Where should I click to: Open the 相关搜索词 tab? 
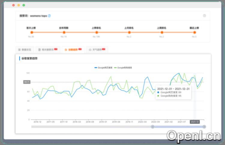pyautogui.click(x=47, y=49)
